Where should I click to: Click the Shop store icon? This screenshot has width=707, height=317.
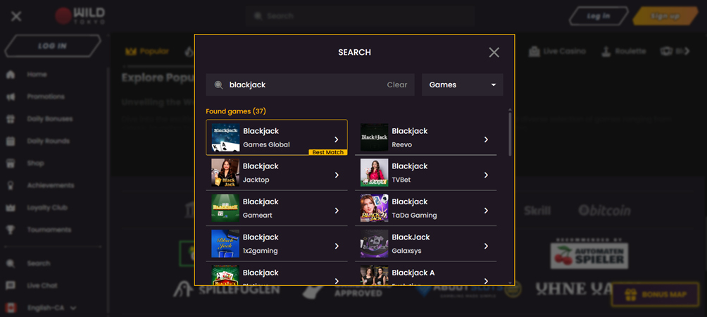point(11,163)
